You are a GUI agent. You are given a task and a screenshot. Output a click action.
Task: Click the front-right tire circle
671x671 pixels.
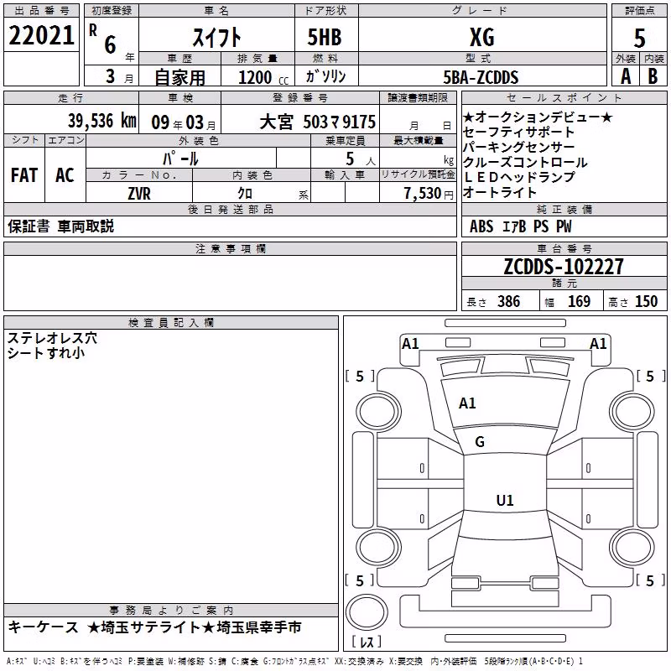631,413
